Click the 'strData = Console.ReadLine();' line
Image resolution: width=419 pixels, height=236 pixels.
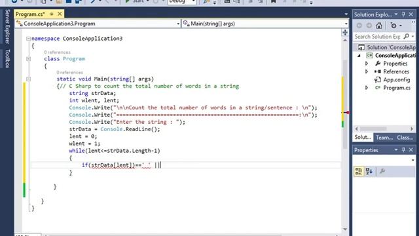tap(115, 129)
